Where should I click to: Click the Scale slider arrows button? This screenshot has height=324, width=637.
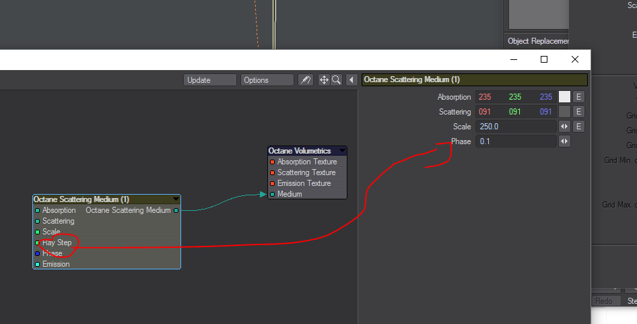tap(564, 127)
